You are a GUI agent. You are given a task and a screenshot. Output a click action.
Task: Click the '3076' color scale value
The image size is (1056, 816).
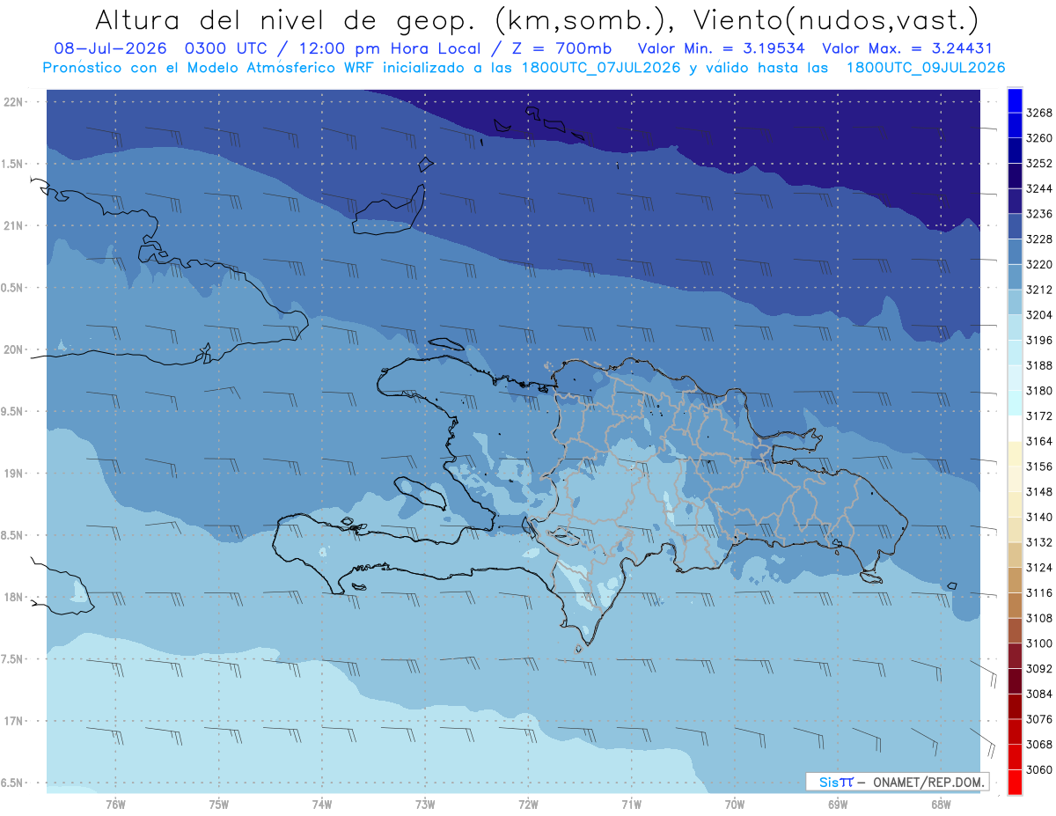click(1039, 719)
